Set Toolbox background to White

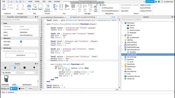point(14,88)
